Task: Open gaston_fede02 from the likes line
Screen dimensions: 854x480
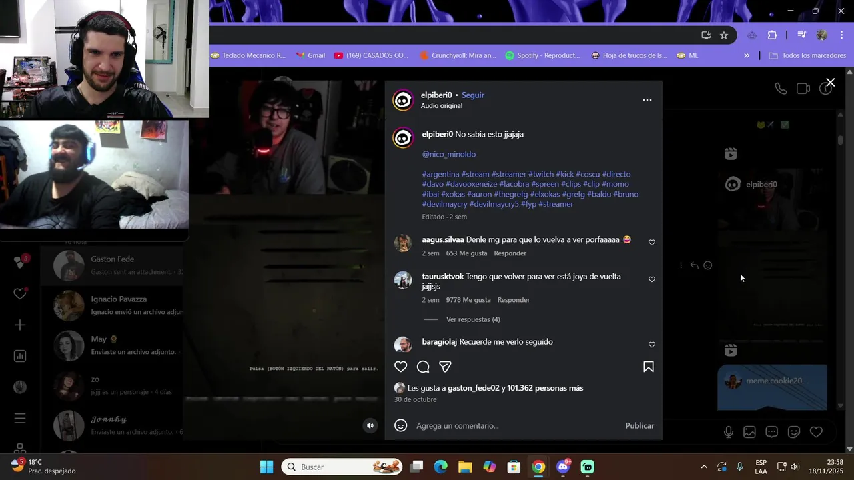Action: [x=473, y=388]
